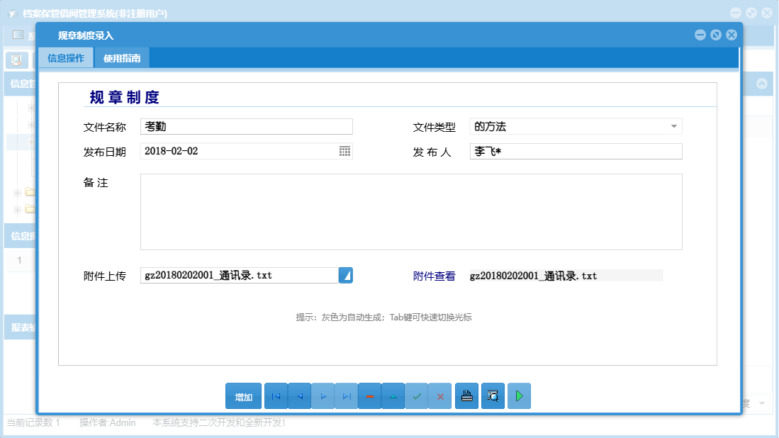The height and width of the screenshot is (438, 779).
Task: Browse attachment via 附件上传 upload icon
Action: pyautogui.click(x=347, y=275)
